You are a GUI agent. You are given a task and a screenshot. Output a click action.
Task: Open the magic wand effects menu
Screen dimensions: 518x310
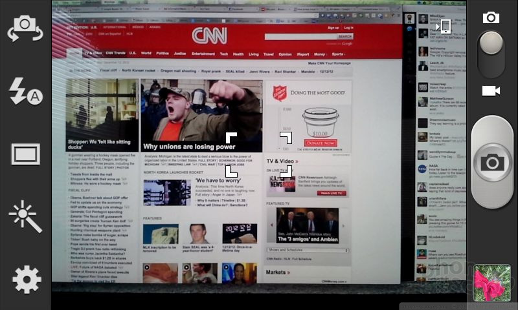[x=25, y=216]
